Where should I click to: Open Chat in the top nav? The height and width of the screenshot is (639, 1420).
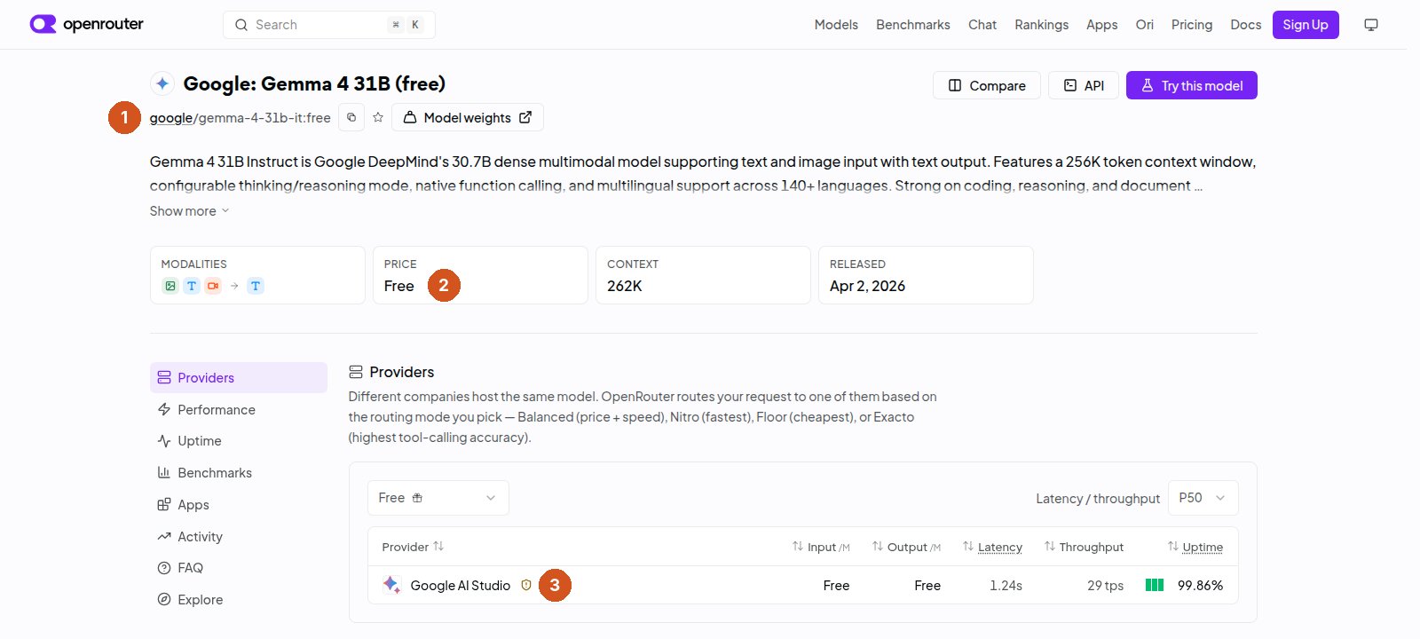pos(982,25)
